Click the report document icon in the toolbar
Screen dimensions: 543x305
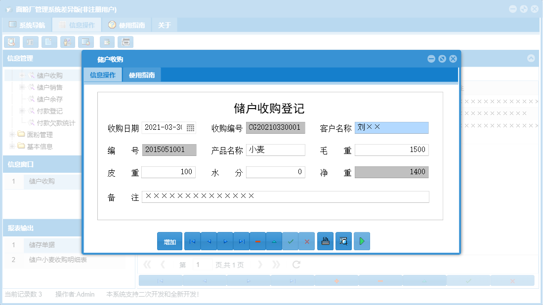pyautogui.click(x=49, y=42)
